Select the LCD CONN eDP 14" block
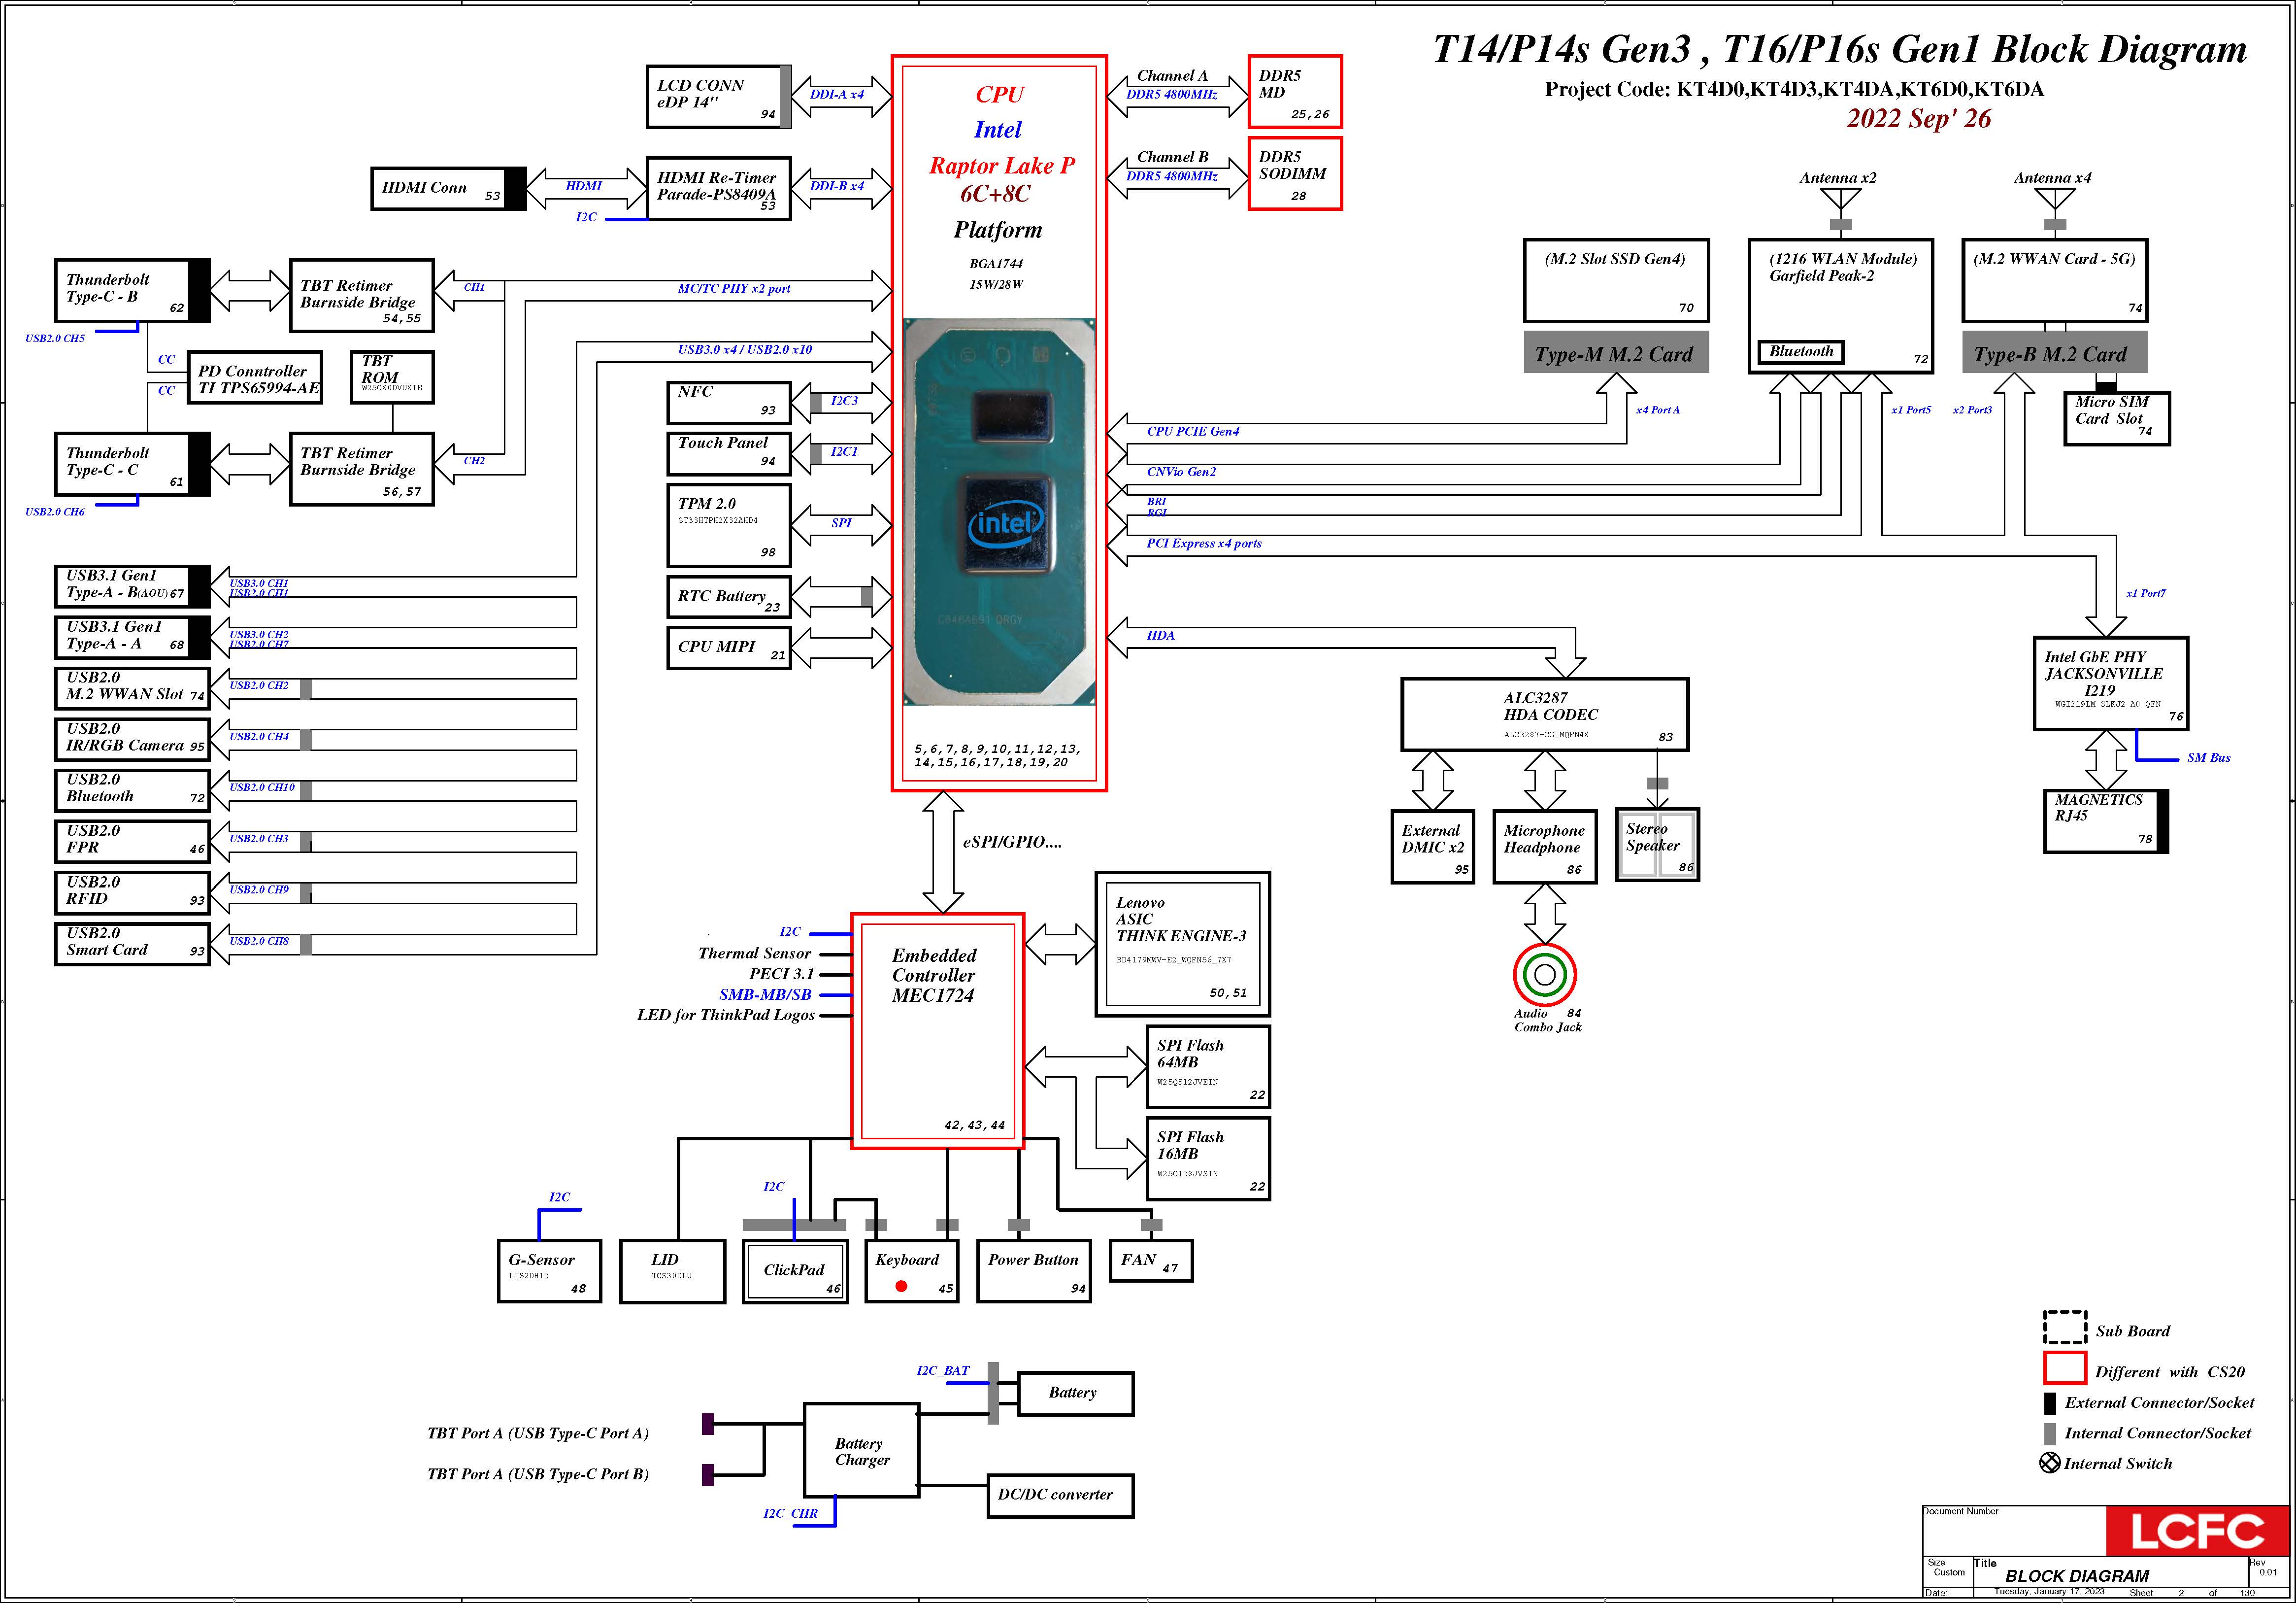The height and width of the screenshot is (1603, 2296). click(x=719, y=97)
